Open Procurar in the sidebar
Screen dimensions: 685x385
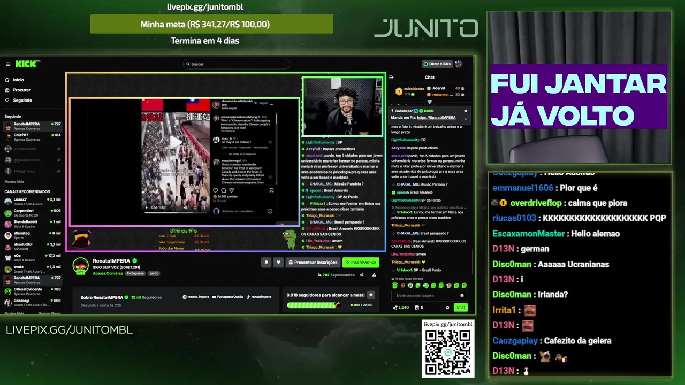[x=18, y=90]
